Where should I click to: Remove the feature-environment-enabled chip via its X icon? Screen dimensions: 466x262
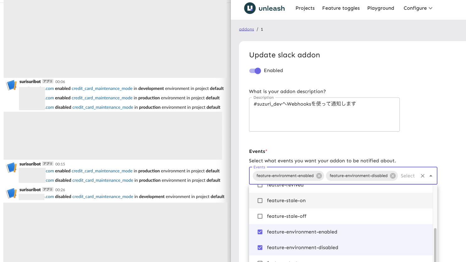coord(319,176)
